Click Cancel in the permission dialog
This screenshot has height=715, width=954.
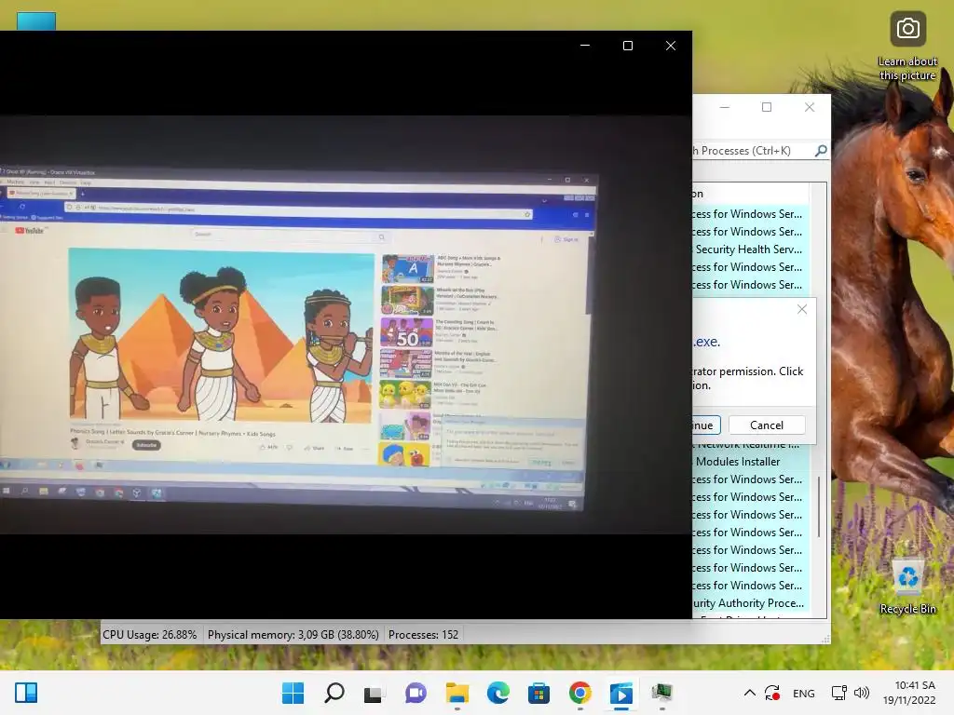coord(767,425)
